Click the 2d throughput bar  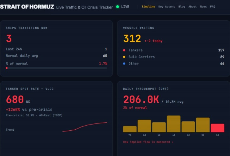pos(203,125)
